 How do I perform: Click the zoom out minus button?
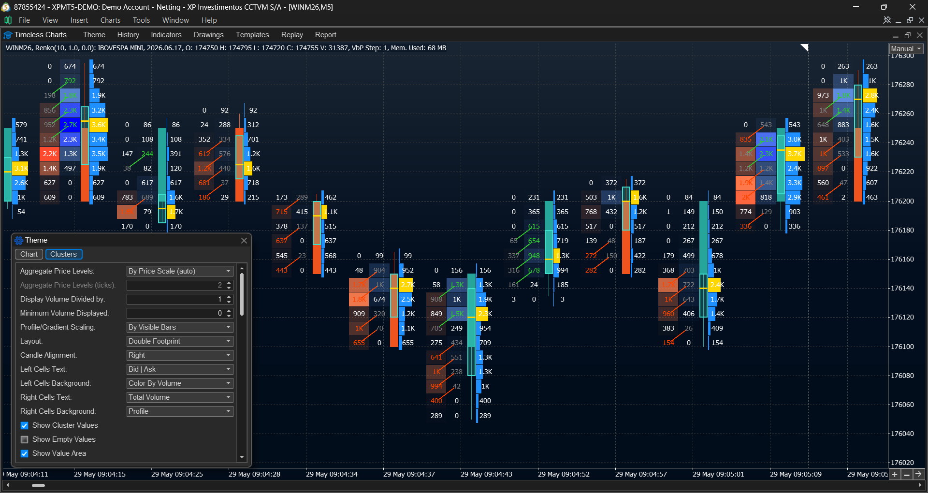[907, 475]
